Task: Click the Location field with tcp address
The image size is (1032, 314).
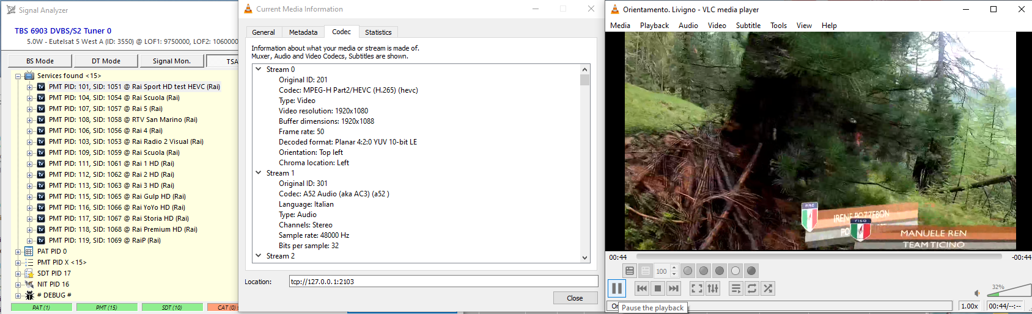Action: tap(443, 281)
